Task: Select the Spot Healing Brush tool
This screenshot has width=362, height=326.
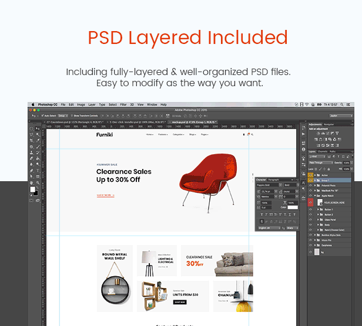Action: (32, 147)
